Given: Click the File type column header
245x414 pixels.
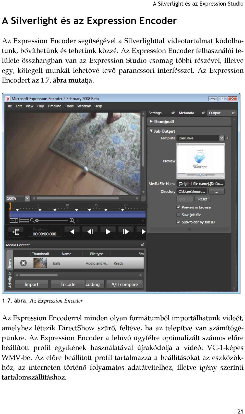Looking at the screenshot, I should point(97,254).
